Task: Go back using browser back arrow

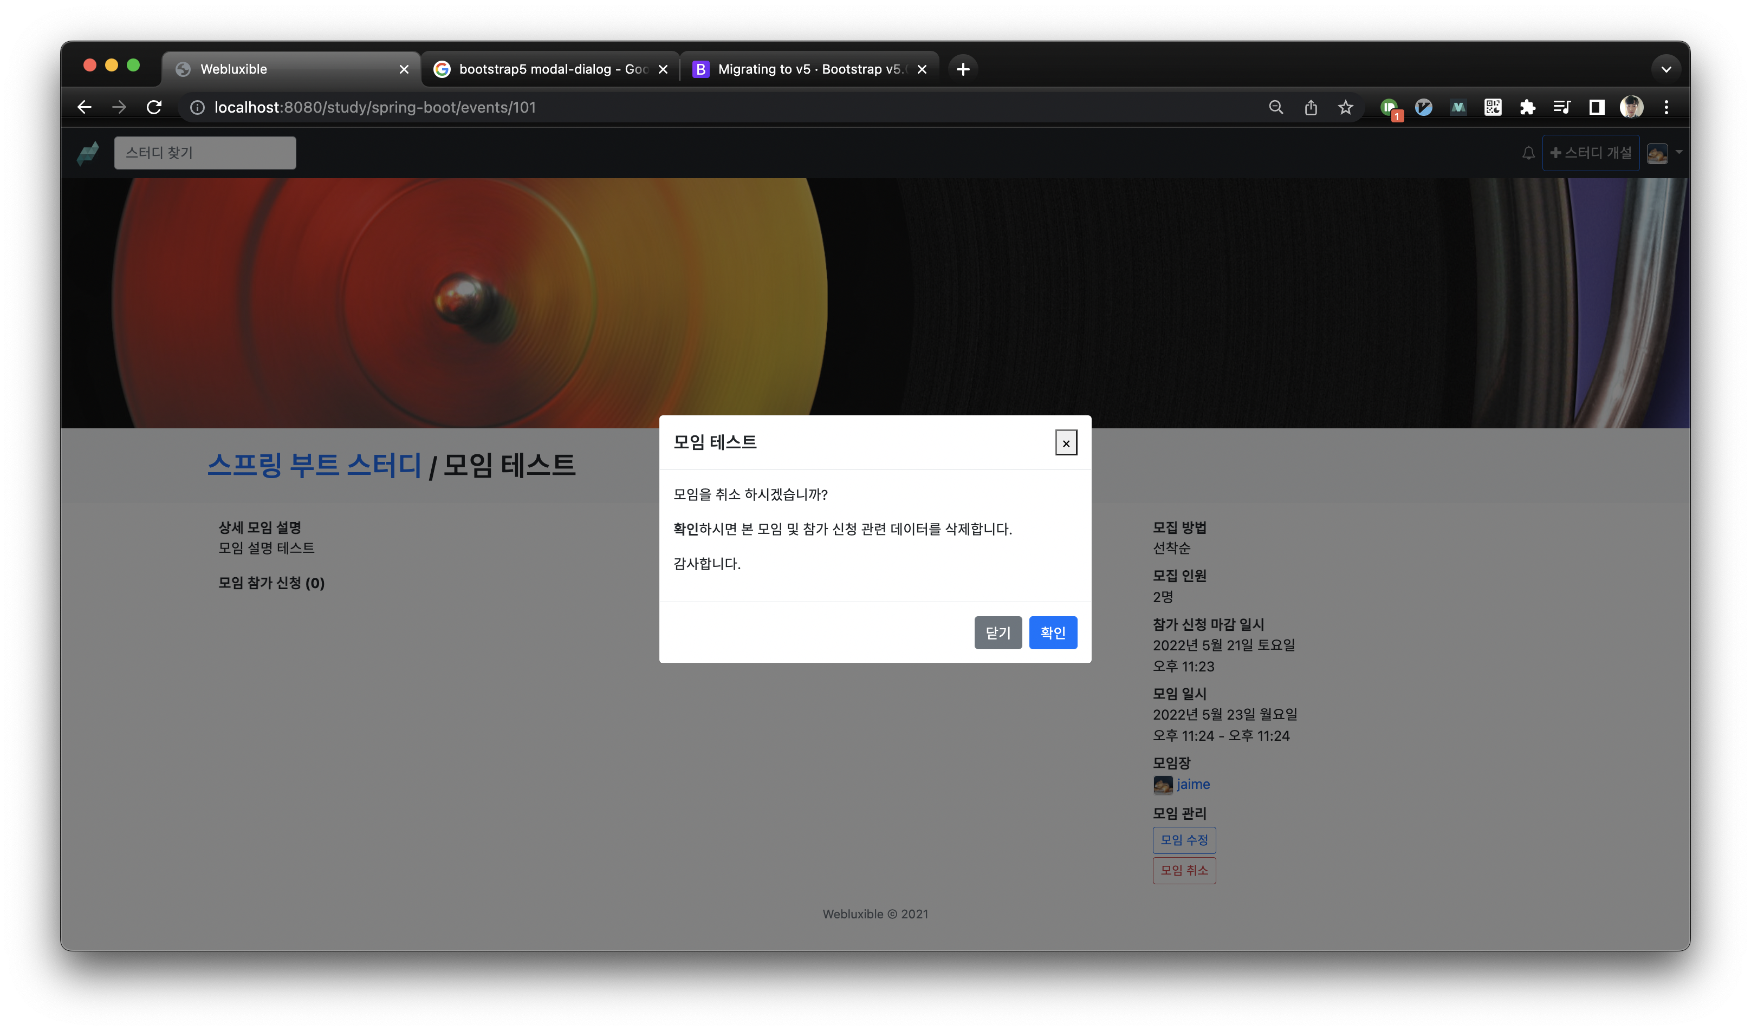Action: coord(85,107)
